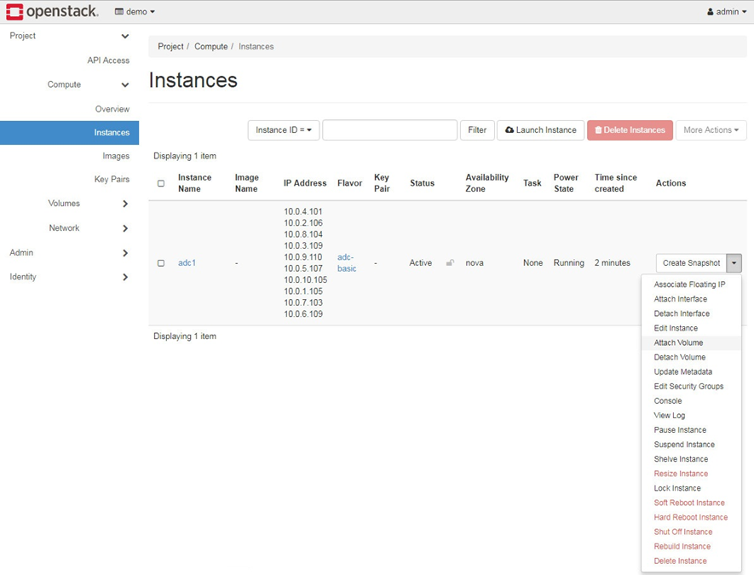Expand the Admin sidebar chevron

[x=125, y=253]
